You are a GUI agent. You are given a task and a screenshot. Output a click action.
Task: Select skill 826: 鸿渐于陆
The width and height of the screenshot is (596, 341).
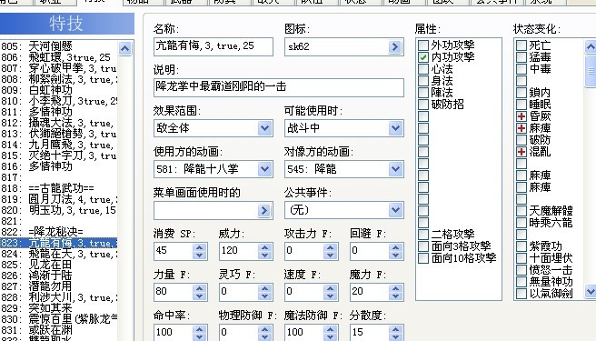click(x=59, y=276)
